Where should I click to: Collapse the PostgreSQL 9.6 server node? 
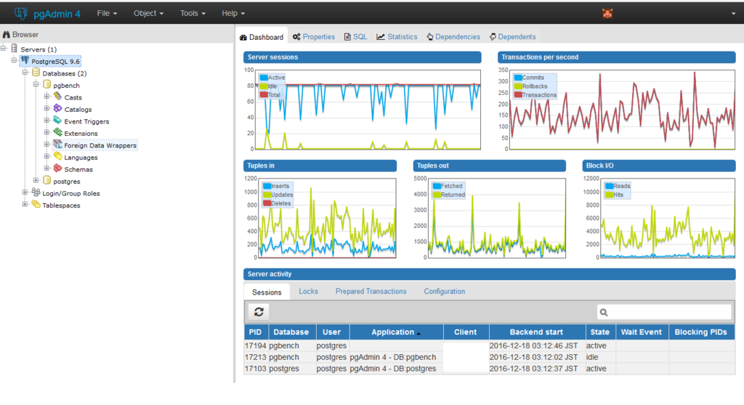click(x=15, y=60)
